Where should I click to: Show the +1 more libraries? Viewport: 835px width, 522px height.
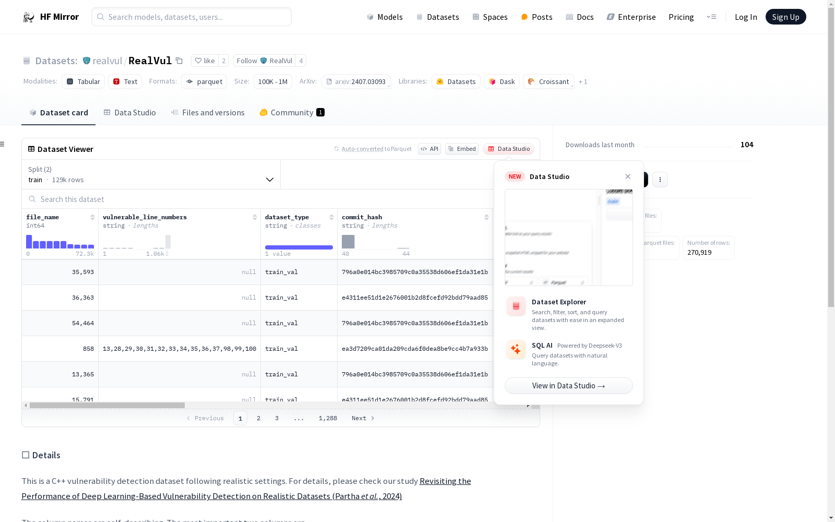pyautogui.click(x=583, y=81)
